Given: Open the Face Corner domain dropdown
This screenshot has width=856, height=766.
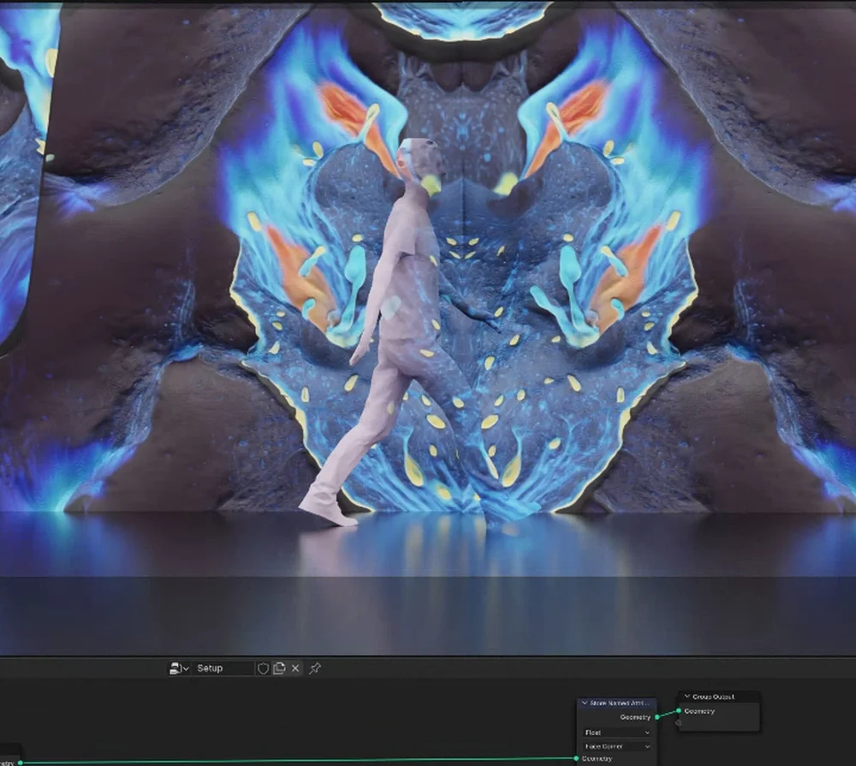Looking at the screenshot, I should coord(616,746).
